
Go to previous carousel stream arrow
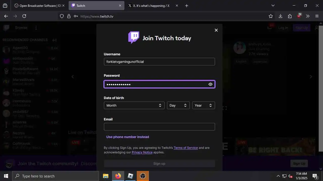tap(73, 77)
